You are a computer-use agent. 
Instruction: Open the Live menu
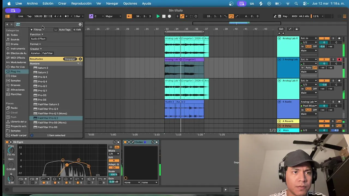point(19,4)
